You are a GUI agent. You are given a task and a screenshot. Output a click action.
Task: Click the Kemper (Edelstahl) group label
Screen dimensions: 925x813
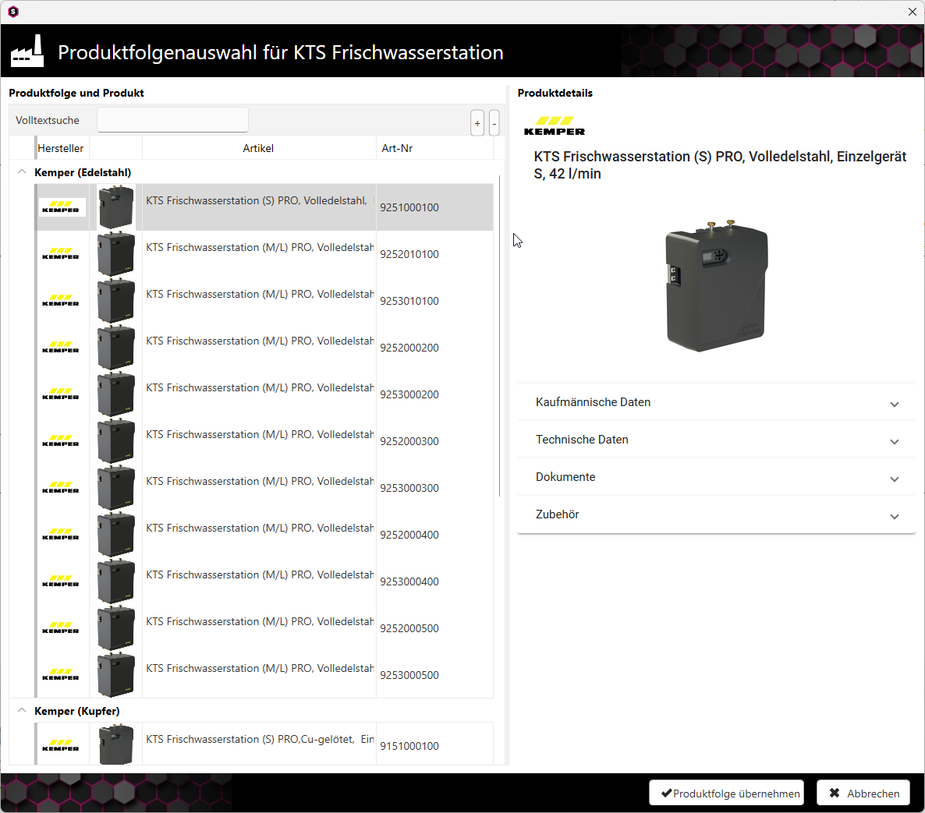click(83, 172)
